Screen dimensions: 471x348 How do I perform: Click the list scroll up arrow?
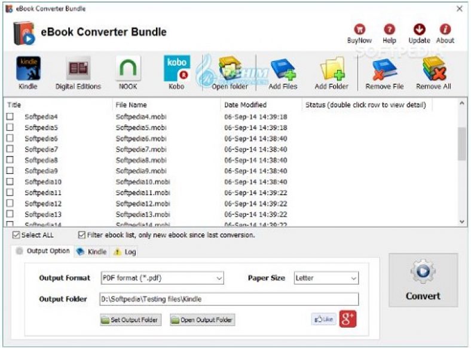[462, 103]
